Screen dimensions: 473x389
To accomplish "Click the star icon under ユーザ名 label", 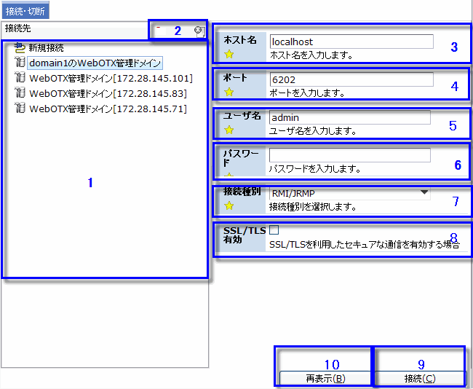I will pos(229,130).
